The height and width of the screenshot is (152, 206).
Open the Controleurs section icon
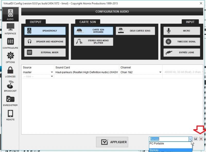coord(10,43)
